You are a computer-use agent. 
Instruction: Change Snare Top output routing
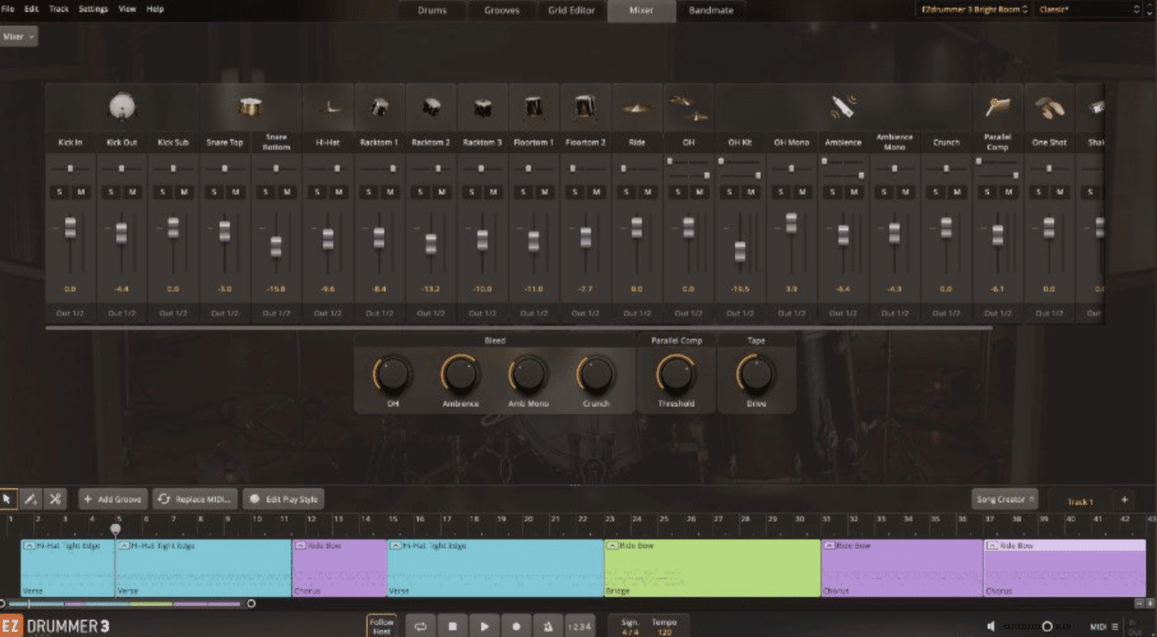(x=224, y=314)
